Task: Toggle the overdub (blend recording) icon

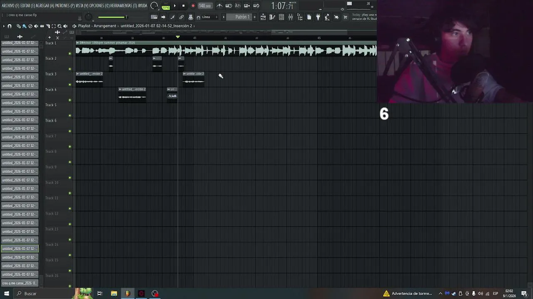Action: [247, 6]
